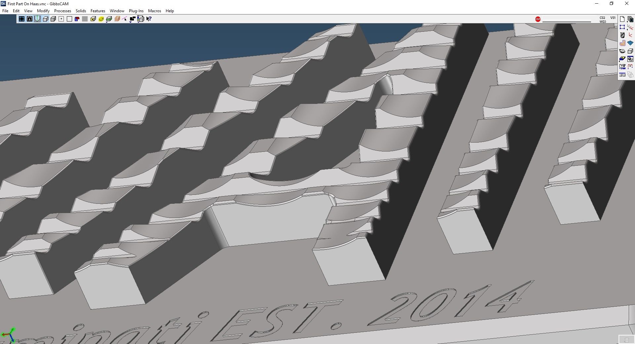
Task: Open the blank document icon in right palette
Action: (622, 19)
